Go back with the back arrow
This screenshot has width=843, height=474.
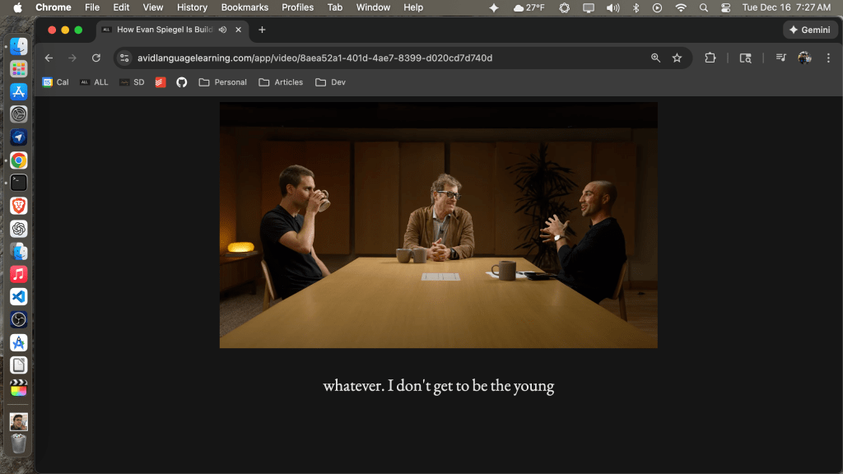(49, 58)
